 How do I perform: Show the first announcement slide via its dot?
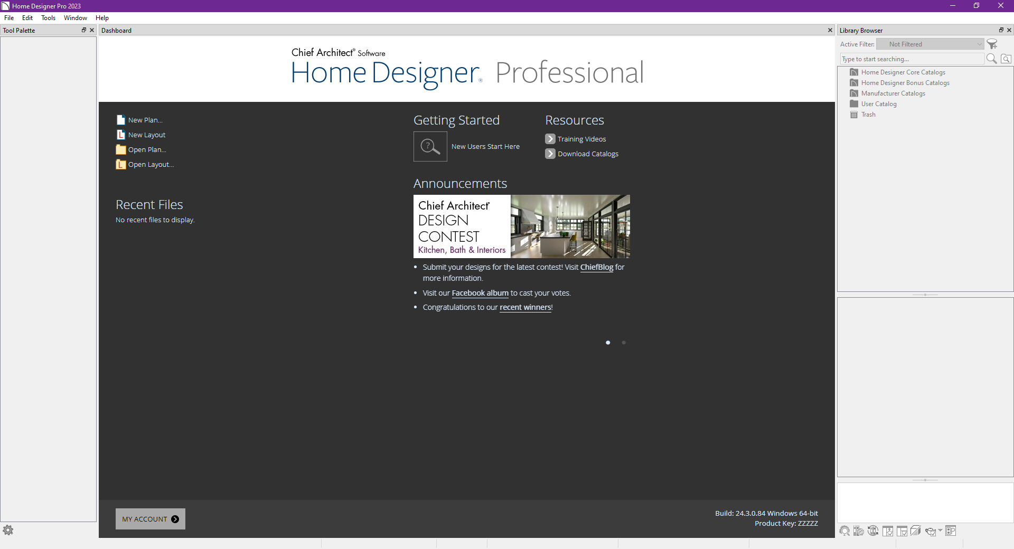tap(608, 343)
